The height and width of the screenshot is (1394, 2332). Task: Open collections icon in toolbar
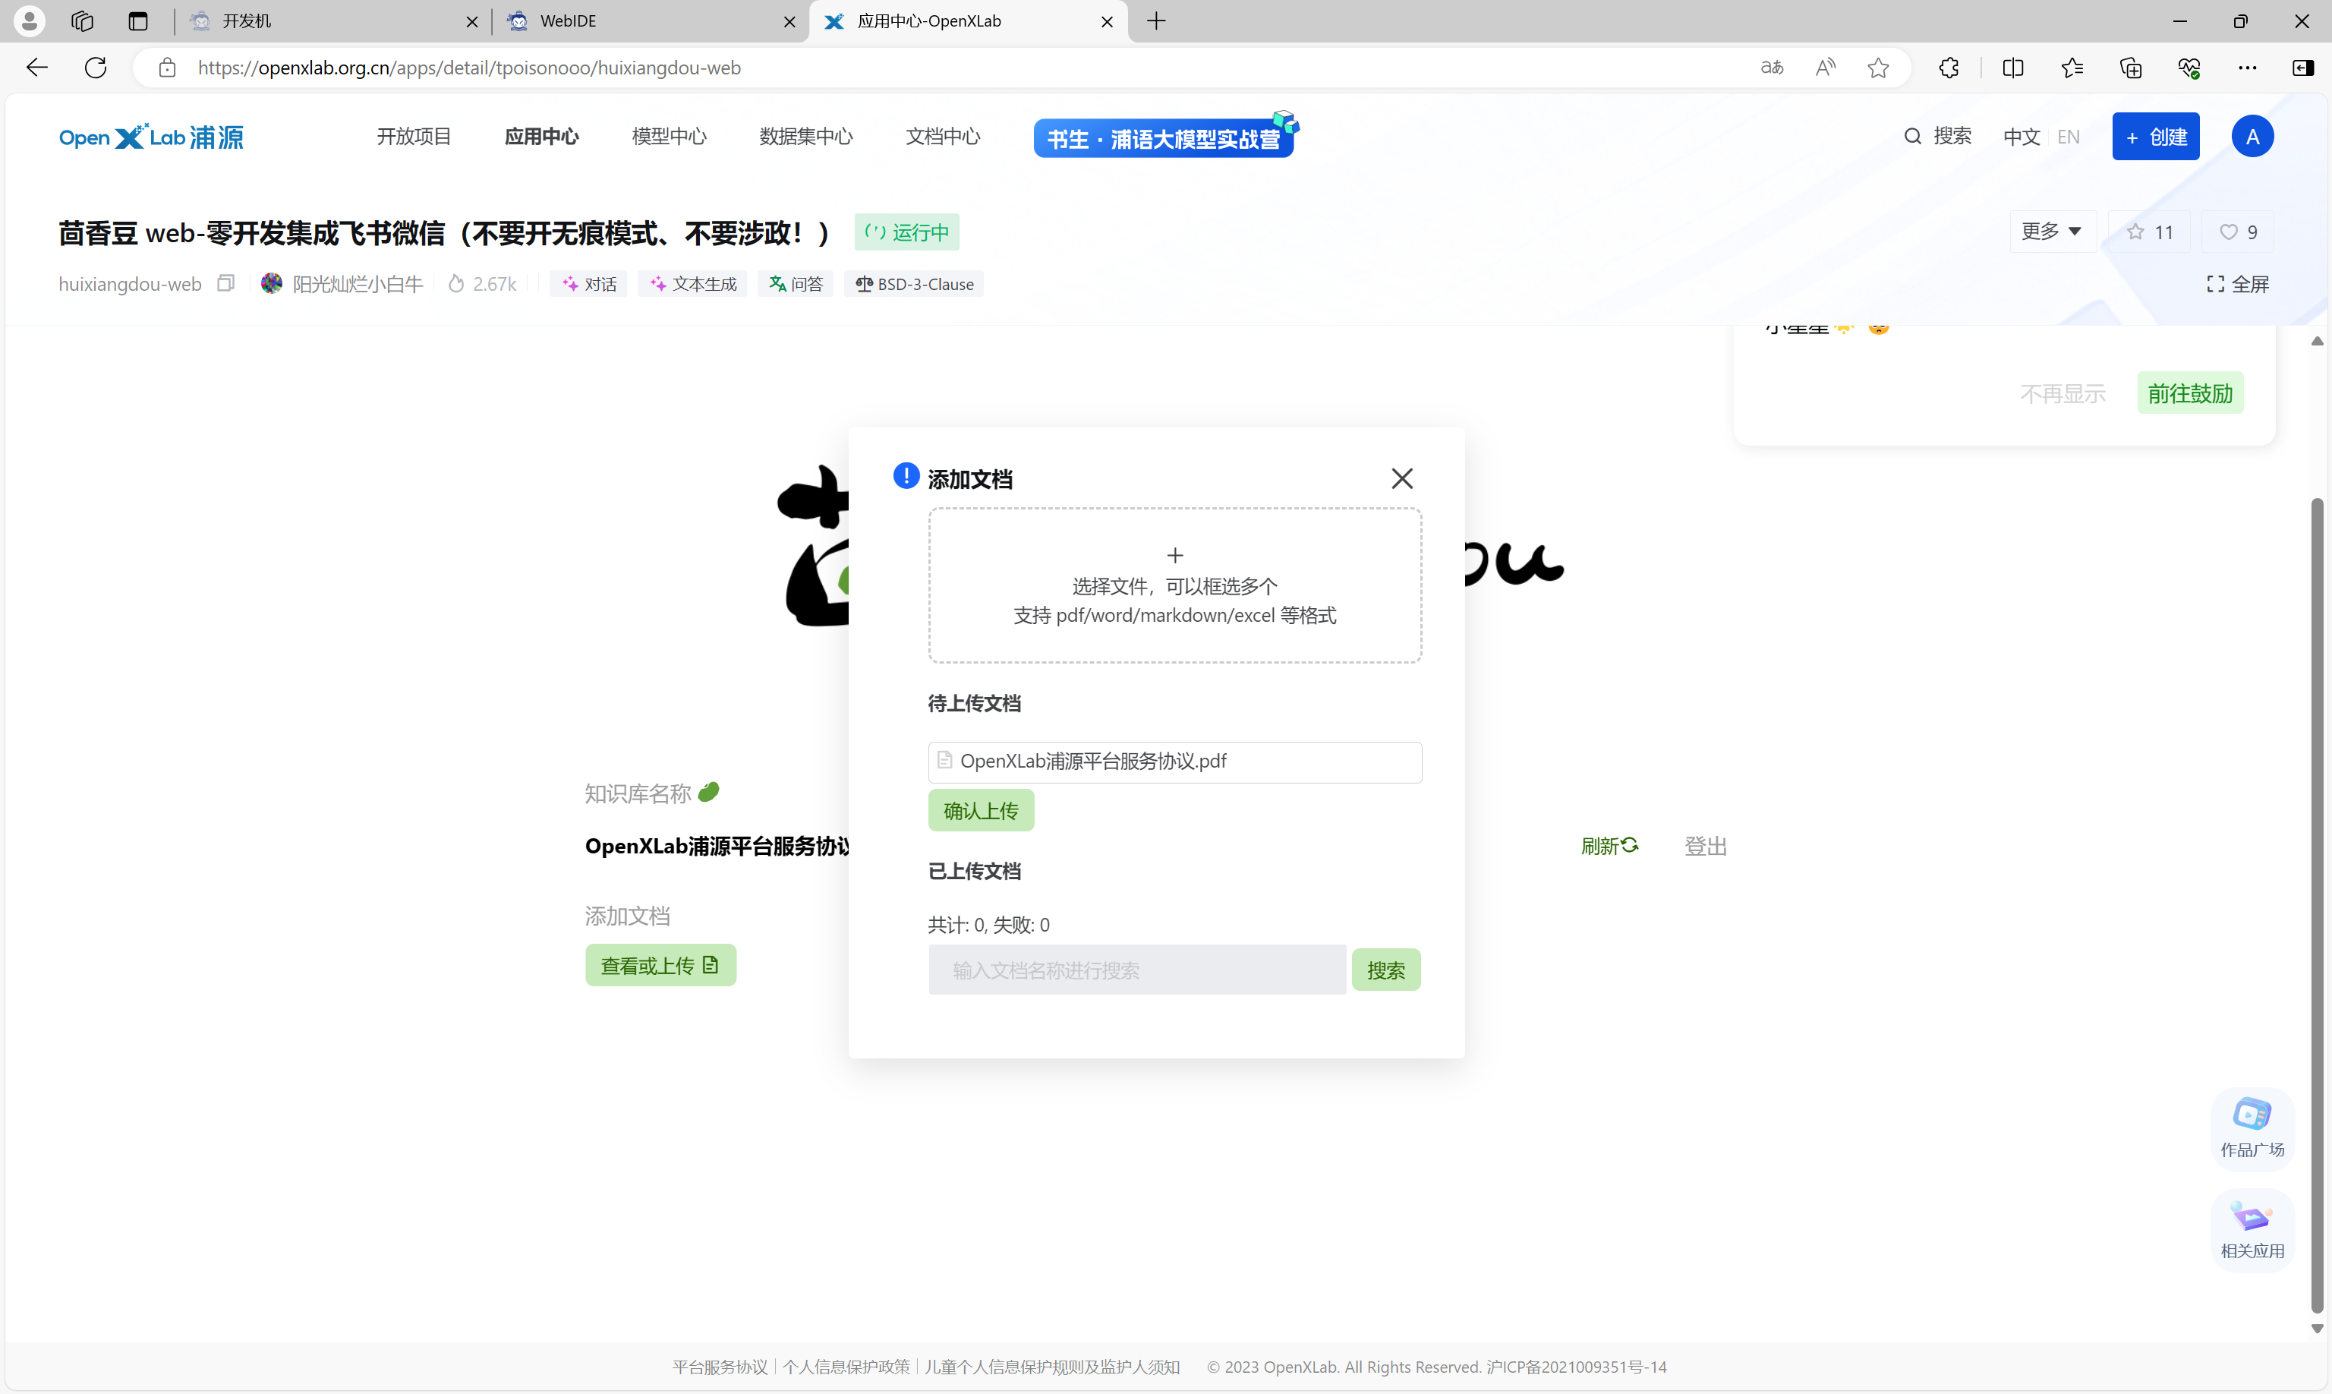(2131, 68)
